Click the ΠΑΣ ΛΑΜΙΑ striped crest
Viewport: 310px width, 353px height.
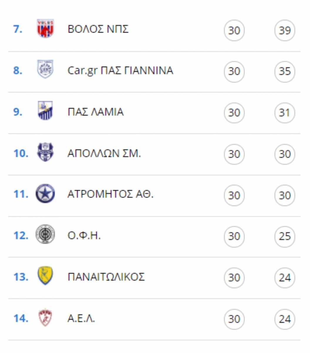point(45,111)
